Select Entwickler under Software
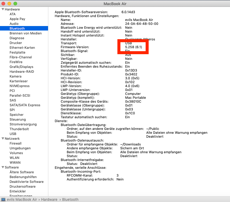230x202 pixels. 18,191
